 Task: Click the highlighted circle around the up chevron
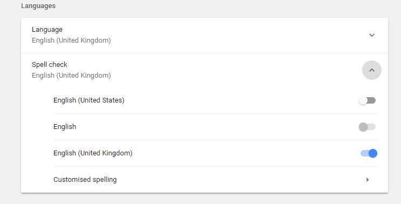tap(372, 70)
